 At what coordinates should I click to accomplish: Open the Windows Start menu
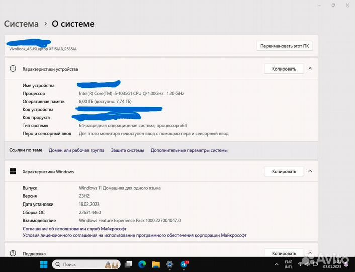[x=44, y=264]
